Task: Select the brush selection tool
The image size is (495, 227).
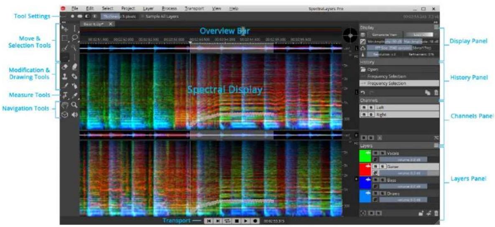Action: [65, 48]
